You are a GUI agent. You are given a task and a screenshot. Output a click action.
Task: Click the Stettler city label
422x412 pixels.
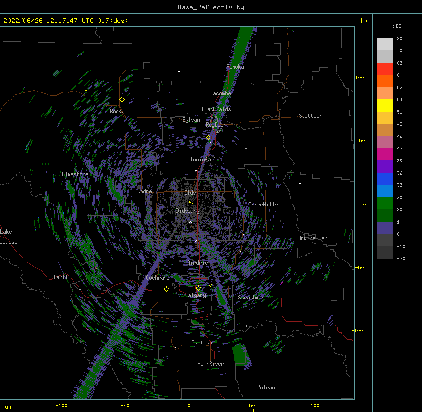click(310, 116)
